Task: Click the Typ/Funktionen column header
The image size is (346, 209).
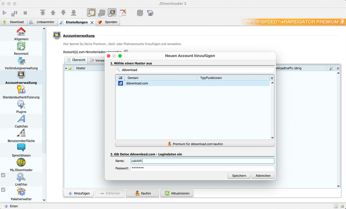Action: (x=233, y=78)
